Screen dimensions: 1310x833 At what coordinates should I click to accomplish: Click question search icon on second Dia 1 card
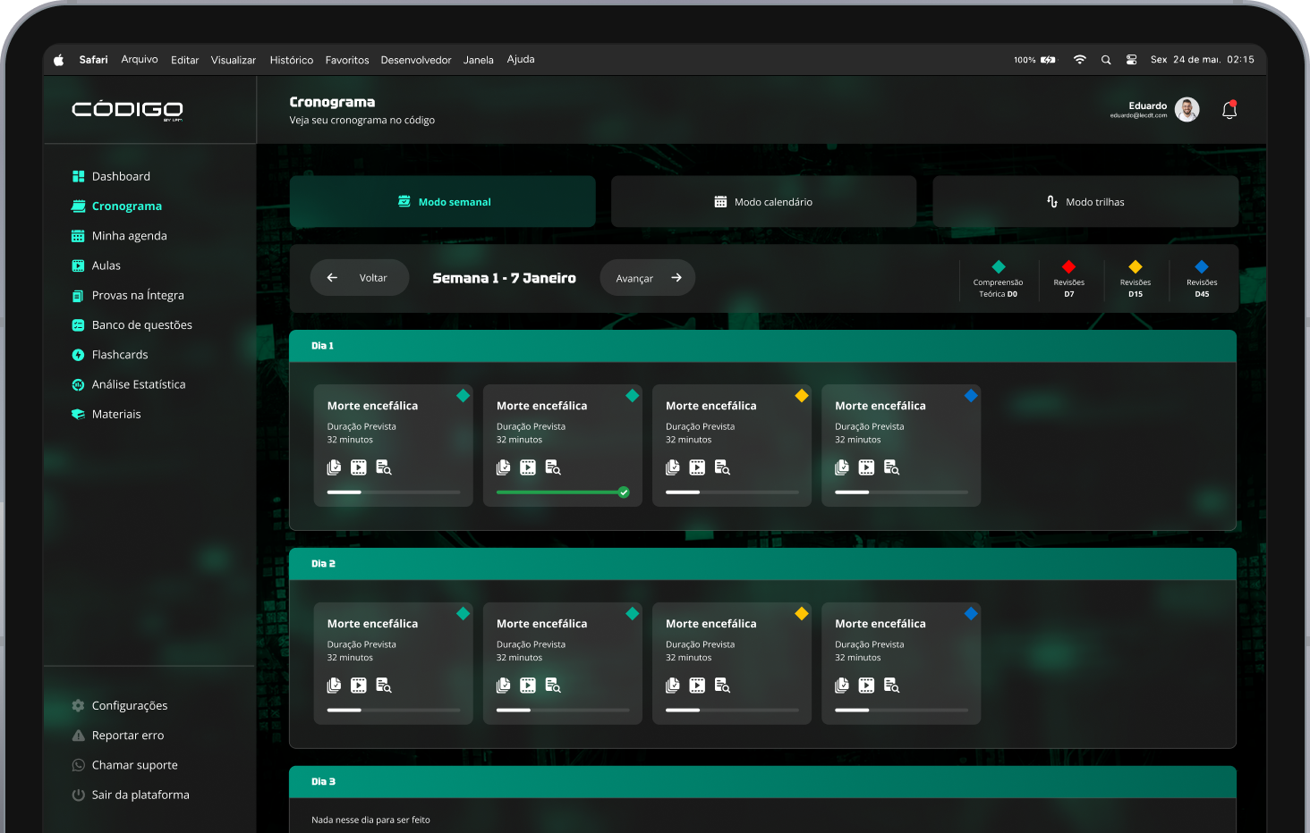click(x=553, y=467)
